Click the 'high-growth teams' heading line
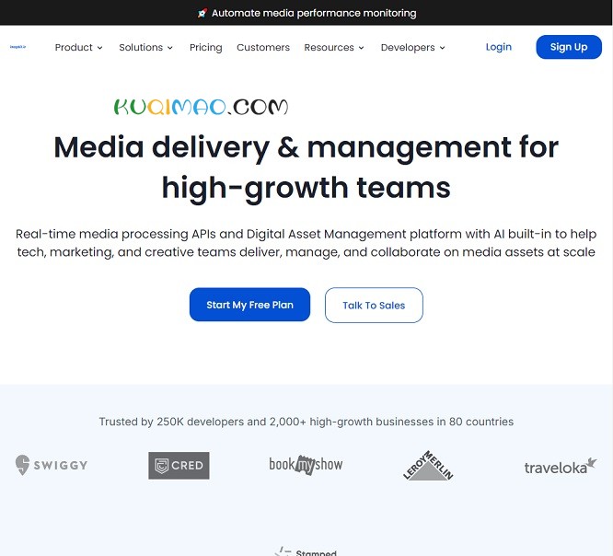The width and height of the screenshot is (613, 556). pyautogui.click(x=306, y=189)
